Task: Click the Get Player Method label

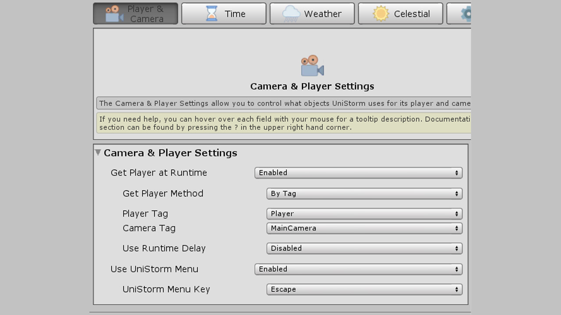Action: coord(163,193)
